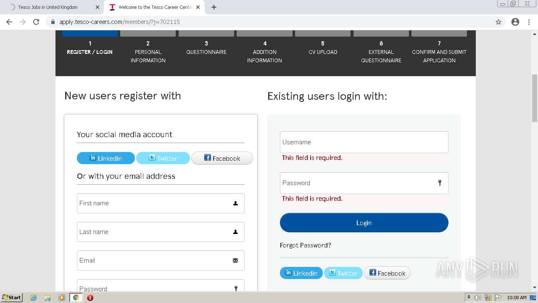Image resolution: width=538 pixels, height=303 pixels.
Task: Focus the First name field
Action: click(161, 203)
